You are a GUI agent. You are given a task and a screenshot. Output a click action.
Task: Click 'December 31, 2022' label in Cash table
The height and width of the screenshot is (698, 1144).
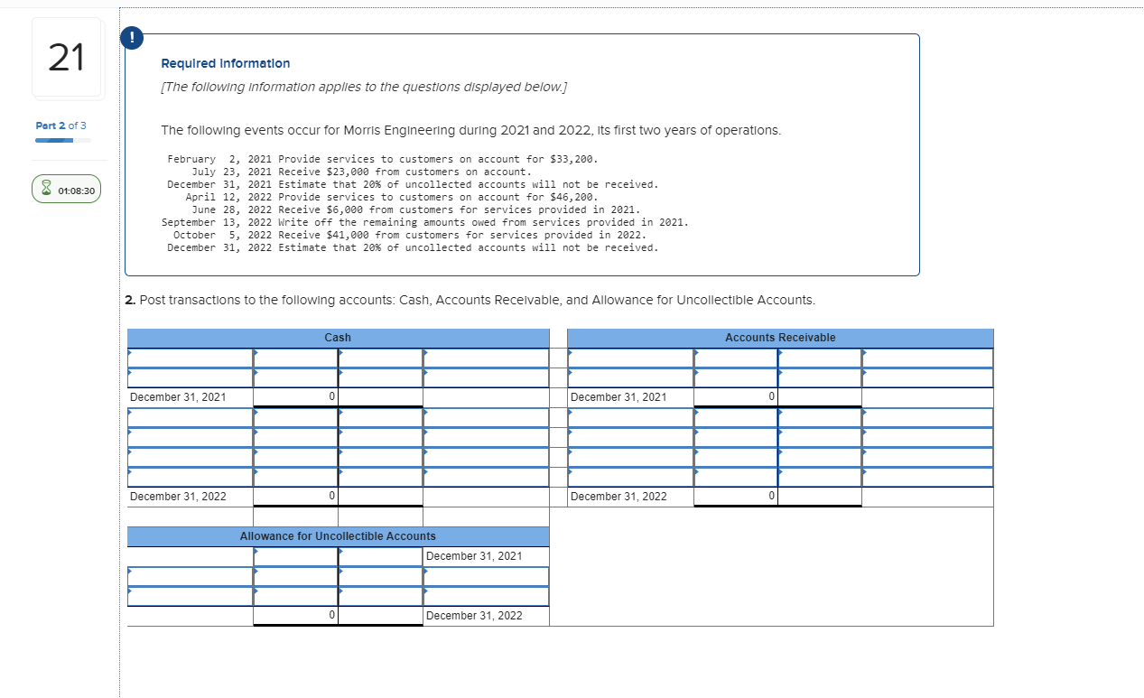click(178, 497)
